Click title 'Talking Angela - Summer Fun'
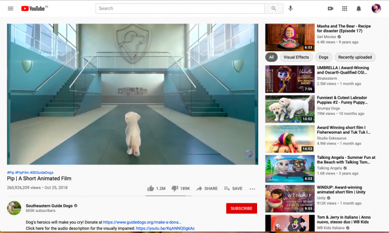This screenshot has height=233, width=389. pyautogui.click(x=346, y=160)
